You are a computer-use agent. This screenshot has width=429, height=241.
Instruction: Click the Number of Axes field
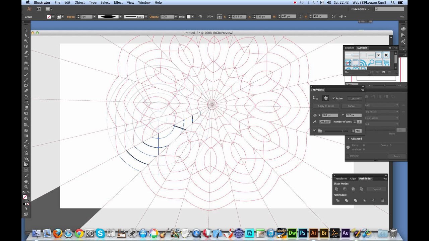coord(359,122)
